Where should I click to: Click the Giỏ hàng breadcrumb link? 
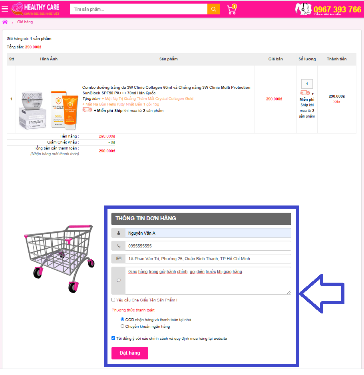[25, 22]
